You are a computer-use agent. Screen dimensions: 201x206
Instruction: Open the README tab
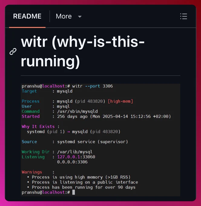click(27, 16)
